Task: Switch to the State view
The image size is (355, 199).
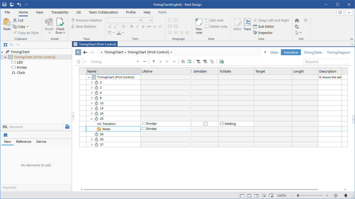Action: coord(274,52)
